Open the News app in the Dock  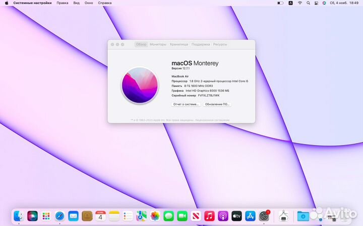196,216
